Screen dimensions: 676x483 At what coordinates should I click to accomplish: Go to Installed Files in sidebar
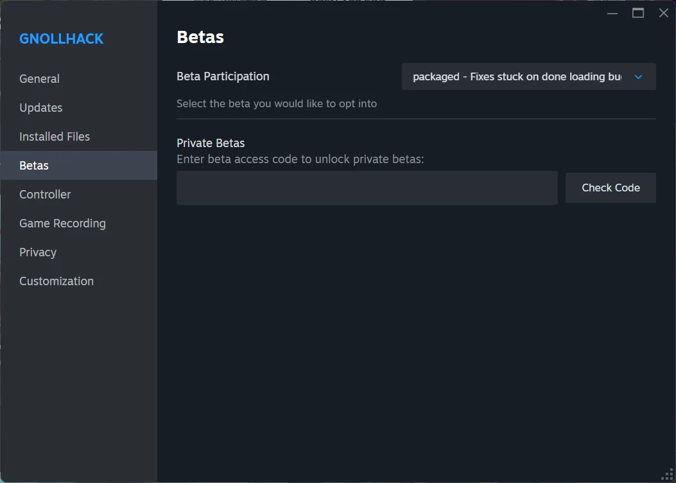coord(55,137)
